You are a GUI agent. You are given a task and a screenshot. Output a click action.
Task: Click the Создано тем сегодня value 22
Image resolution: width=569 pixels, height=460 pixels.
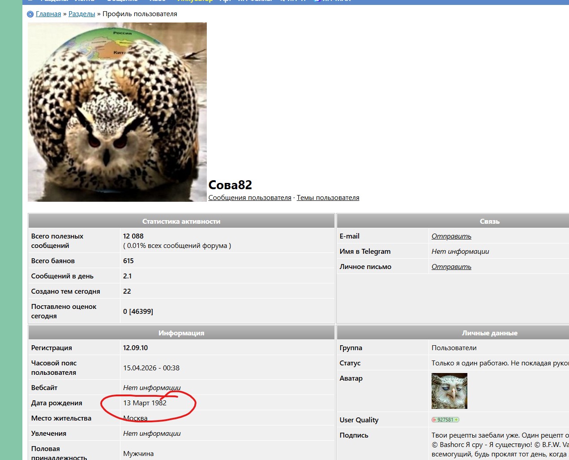coord(127,291)
